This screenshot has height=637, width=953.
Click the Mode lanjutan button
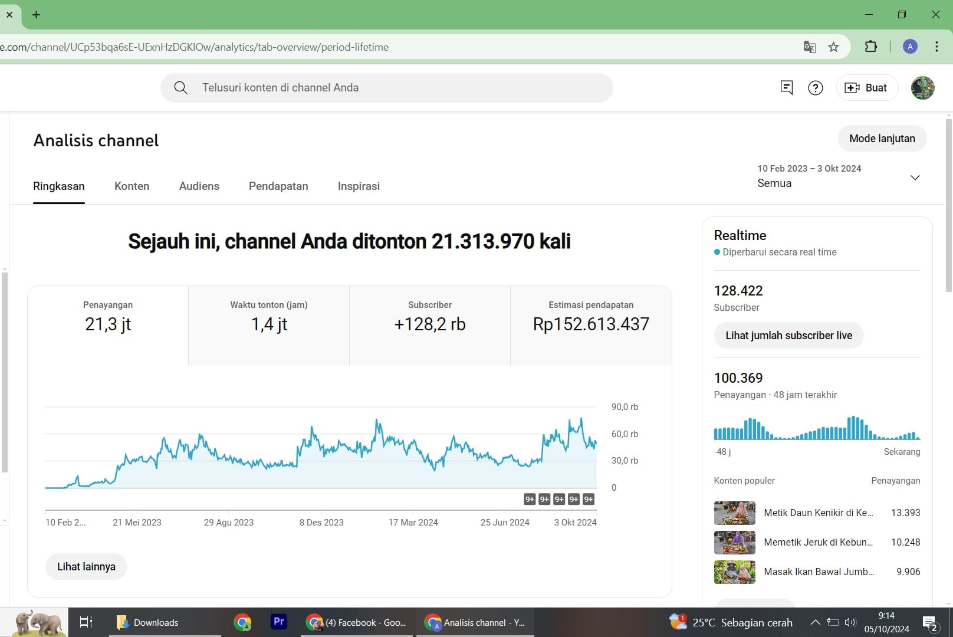click(882, 139)
